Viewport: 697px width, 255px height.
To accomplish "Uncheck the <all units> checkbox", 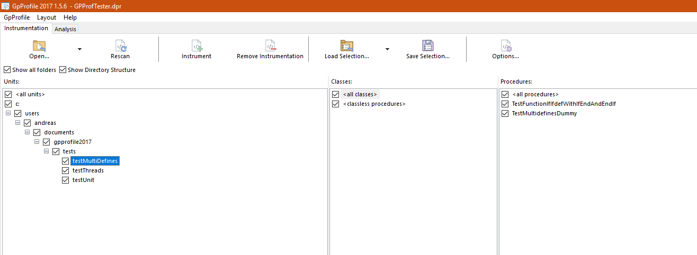I will coord(8,94).
